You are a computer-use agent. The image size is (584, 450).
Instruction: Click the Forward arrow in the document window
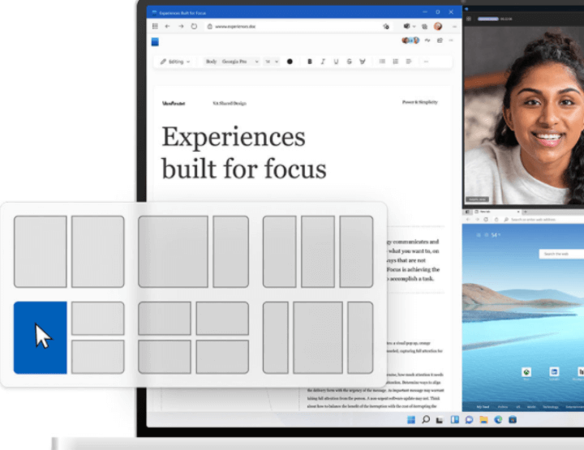click(x=181, y=27)
